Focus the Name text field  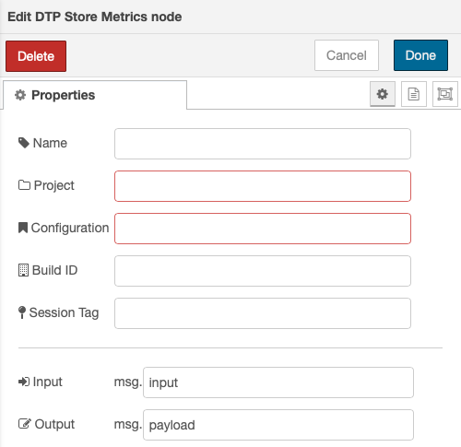click(x=263, y=144)
